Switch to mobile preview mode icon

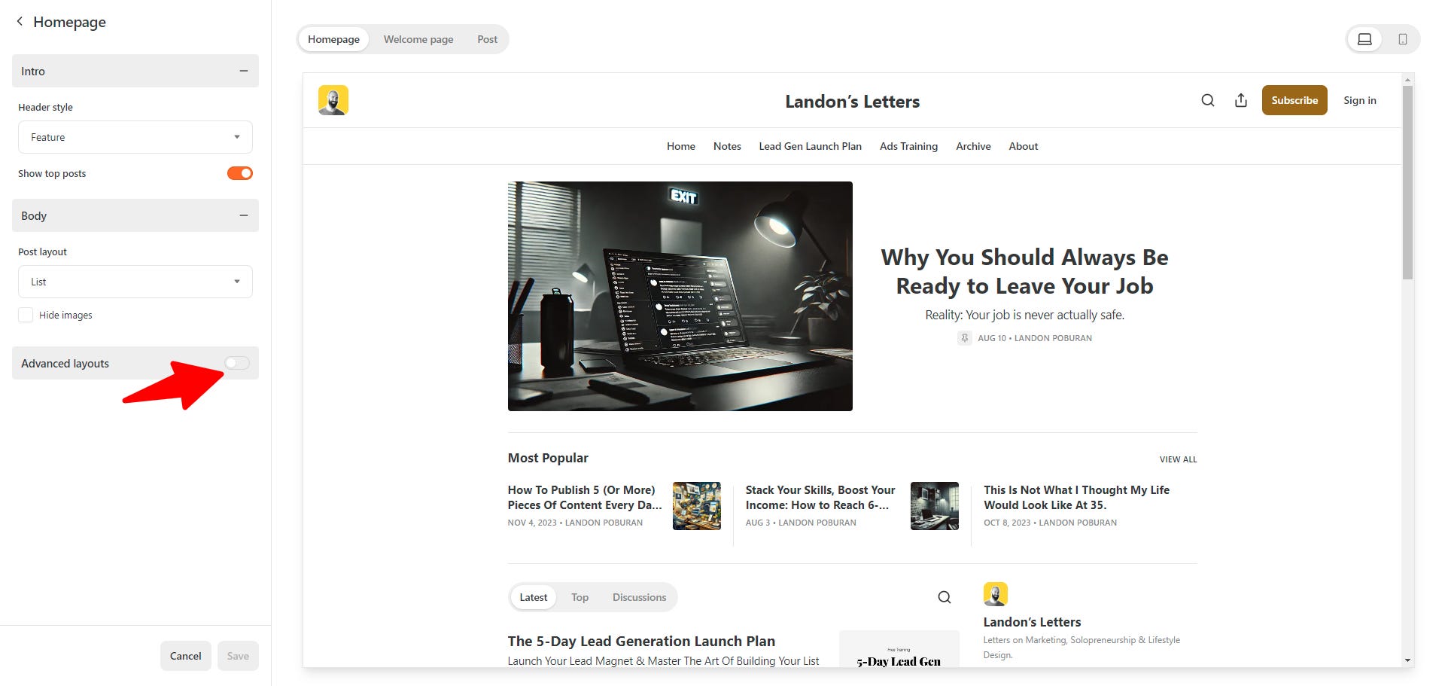(x=1403, y=39)
